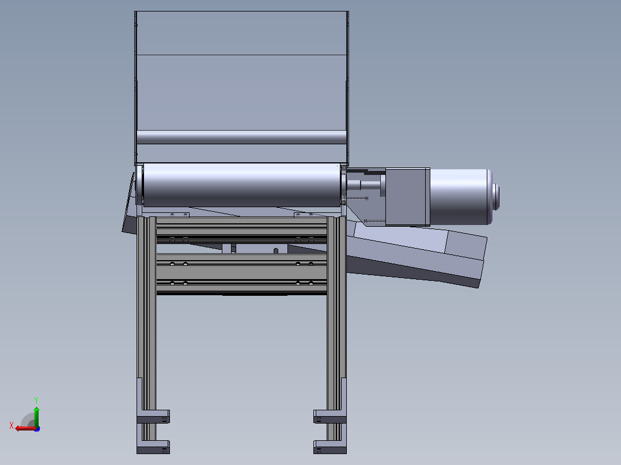621x465 pixels.
Task: Pick the thin horizontal rod inside the hopper
Action: pos(241,137)
